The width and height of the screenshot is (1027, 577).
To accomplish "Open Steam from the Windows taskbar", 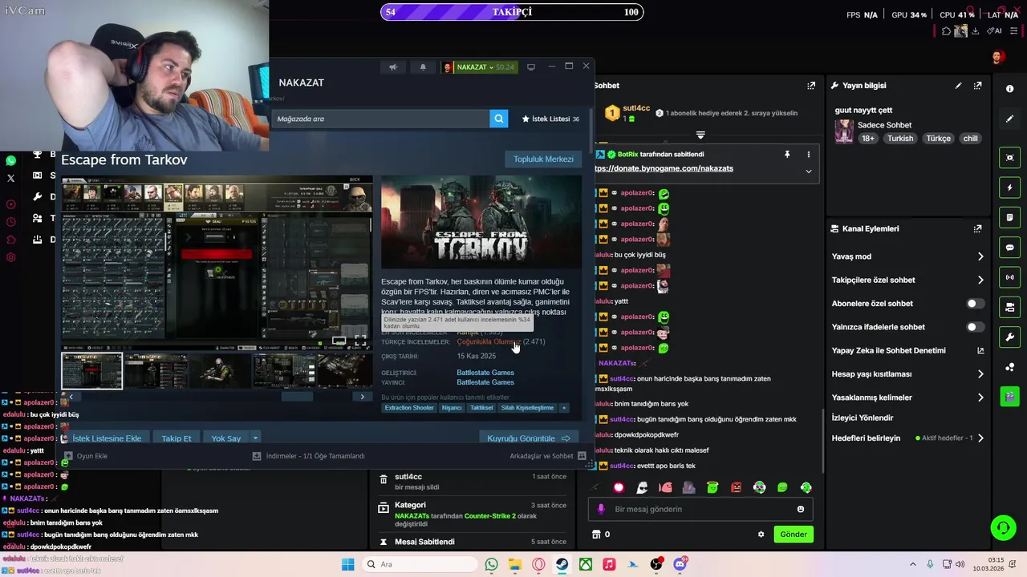I will (562, 564).
